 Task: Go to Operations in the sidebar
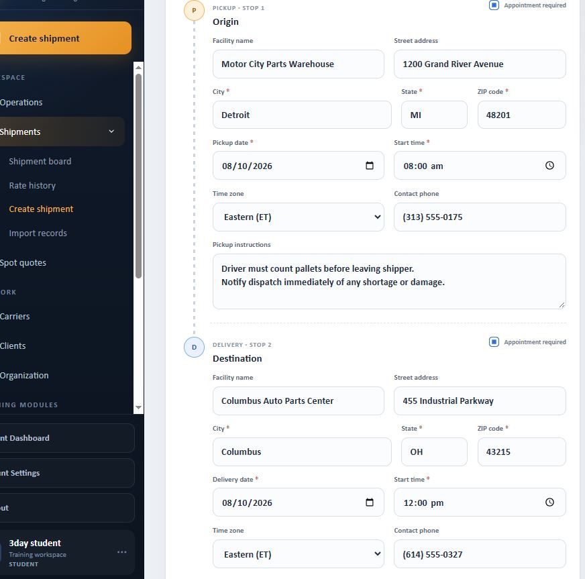pos(21,103)
